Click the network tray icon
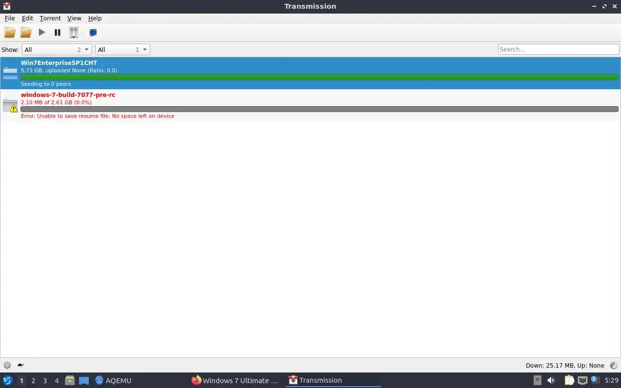The width and height of the screenshot is (621, 388). coord(582,380)
